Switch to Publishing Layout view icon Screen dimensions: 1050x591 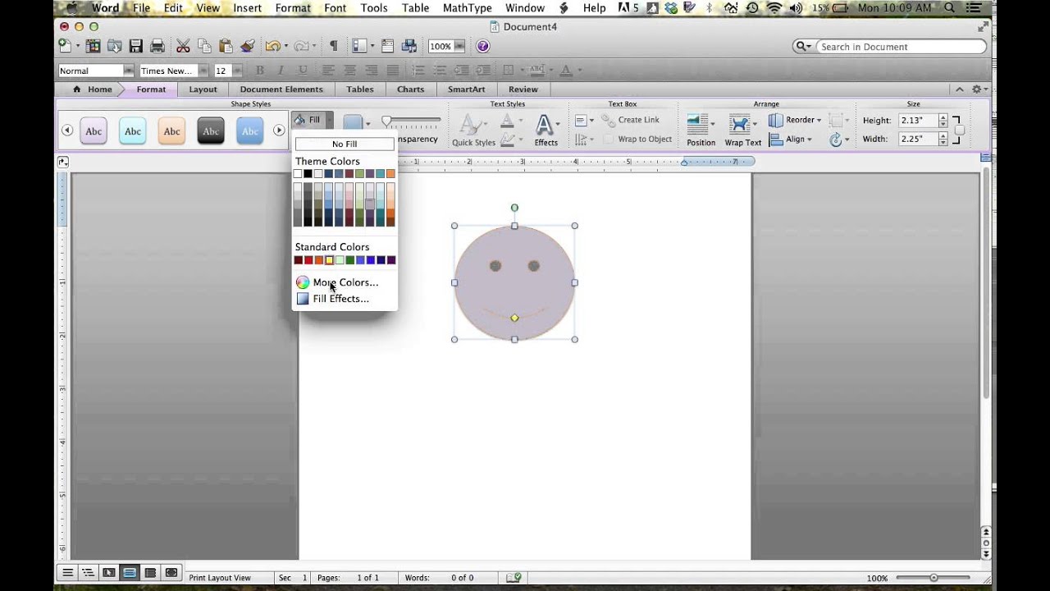109,573
